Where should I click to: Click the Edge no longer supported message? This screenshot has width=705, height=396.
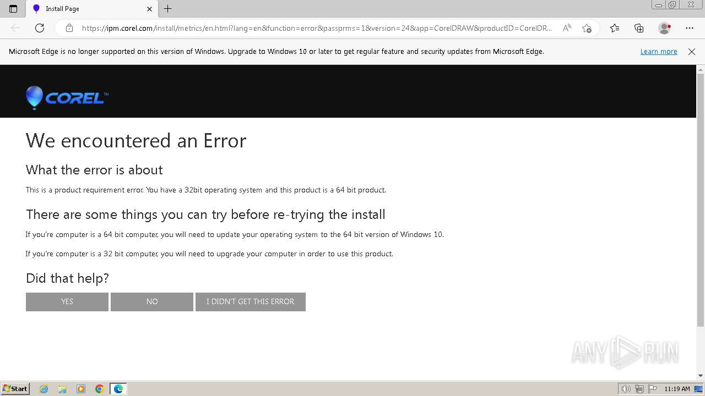tap(276, 52)
